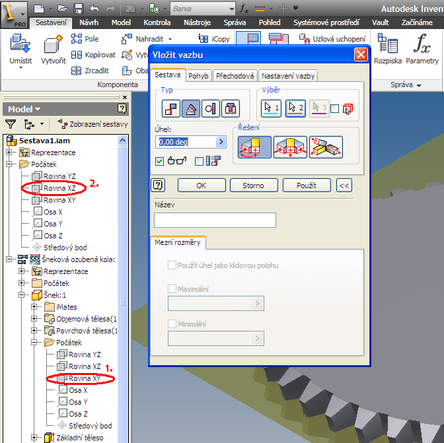Choose the Directed Angle solution icon
This screenshot has height=443, width=444.
coord(254,147)
